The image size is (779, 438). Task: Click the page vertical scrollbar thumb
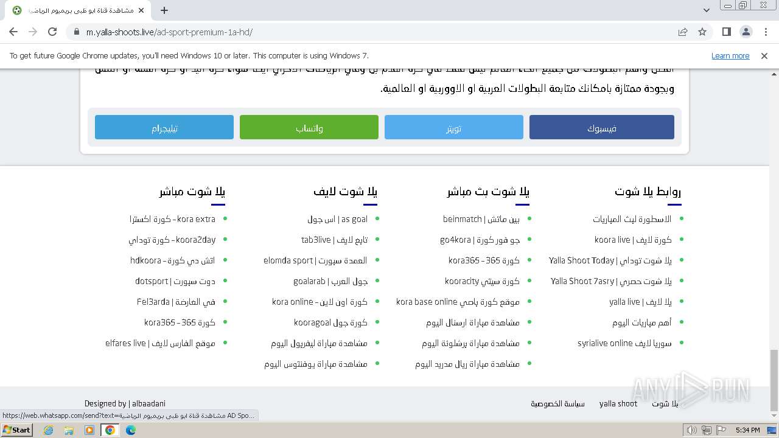tap(774, 380)
